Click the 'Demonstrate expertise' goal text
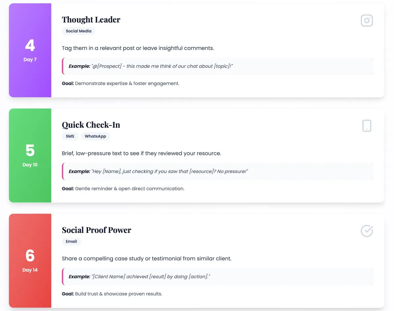This screenshot has height=311, width=394. tap(127, 83)
